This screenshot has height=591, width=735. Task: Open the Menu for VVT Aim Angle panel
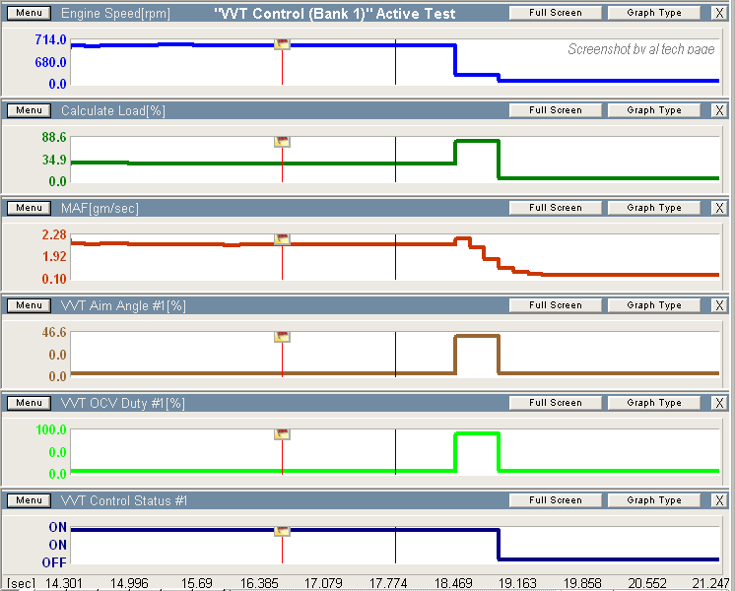[x=29, y=305]
